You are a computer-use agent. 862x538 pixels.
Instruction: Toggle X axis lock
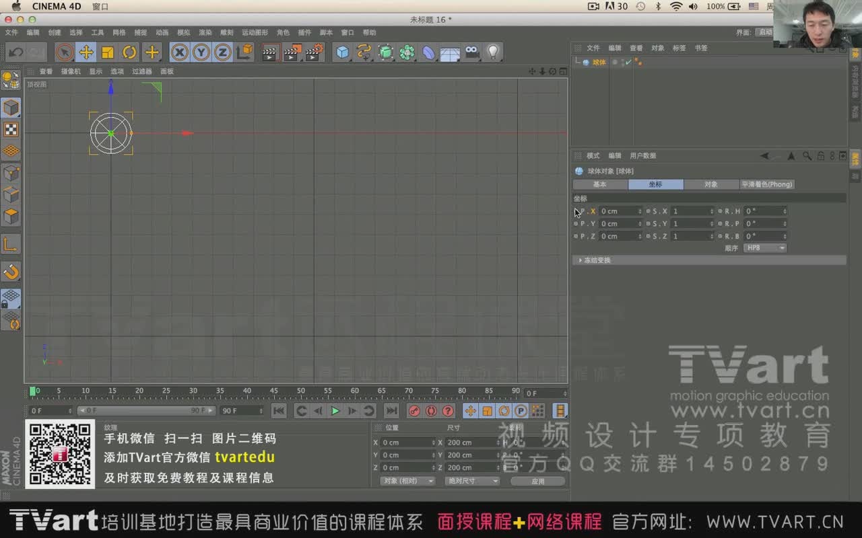pyautogui.click(x=179, y=52)
